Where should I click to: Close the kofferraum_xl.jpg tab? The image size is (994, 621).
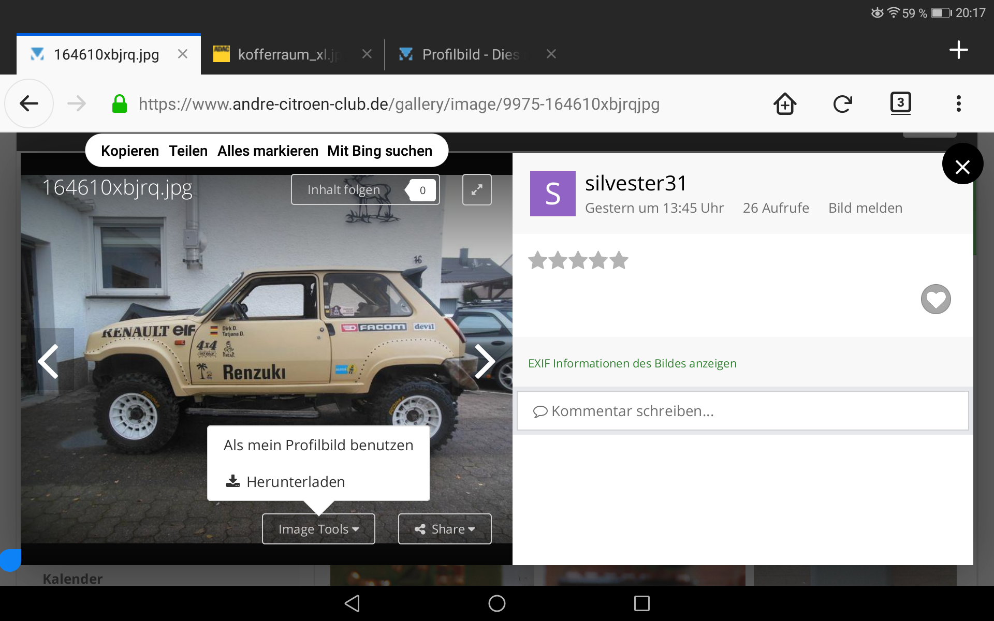click(367, 54)
